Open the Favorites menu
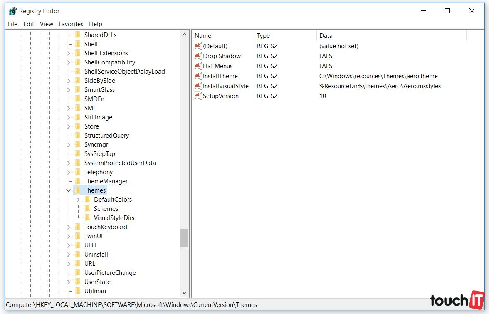489x314 pixels. click(71, 24)
